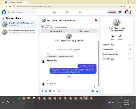The image size is (136, 109).
Task: Open Chrome three-dot menu
Action: 134,7
